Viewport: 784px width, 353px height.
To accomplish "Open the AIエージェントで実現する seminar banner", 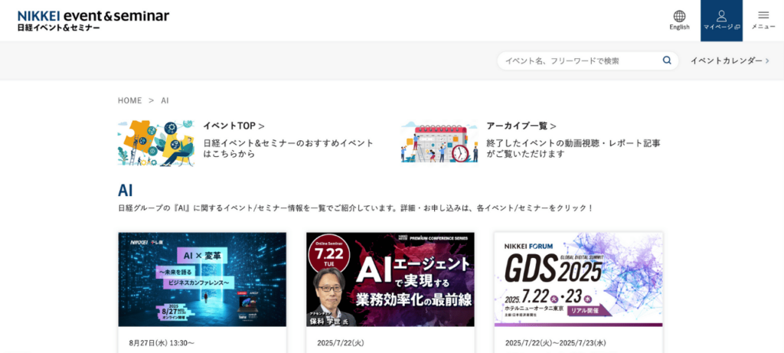I will tap(390, 279).
